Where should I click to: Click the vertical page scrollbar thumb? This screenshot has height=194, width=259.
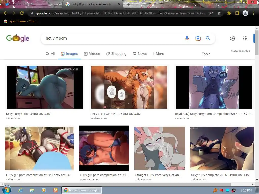[x=257, y=42]
